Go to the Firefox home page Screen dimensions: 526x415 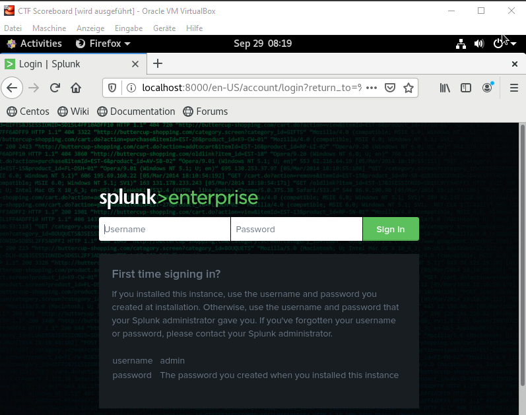click(76, 88)
